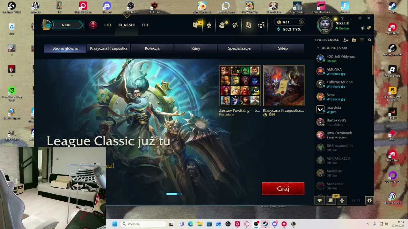Viewport: 408px width, 229px height.
Task: Open Discord desktop shortcut
Action: 107,7
